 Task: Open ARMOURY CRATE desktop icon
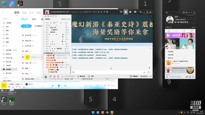point(4,101)
